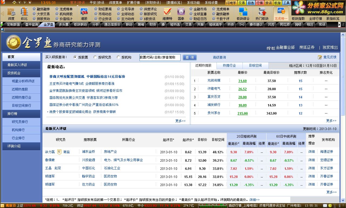Switch to the 热推行业 tab

click(229, 66)
